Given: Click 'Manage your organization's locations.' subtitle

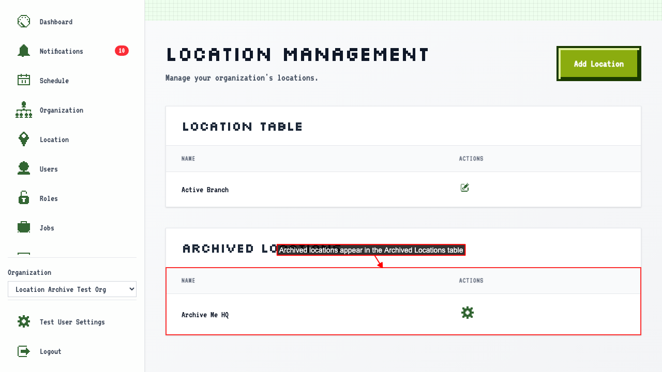Looking at the screenshot, I should (242, 78).
